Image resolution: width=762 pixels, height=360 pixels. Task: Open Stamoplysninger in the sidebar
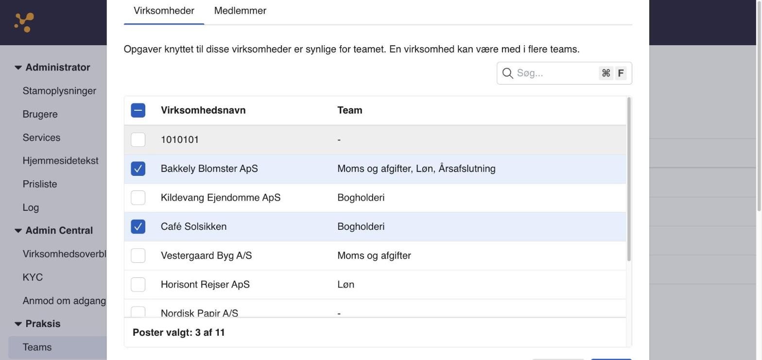tap(59, 91)
